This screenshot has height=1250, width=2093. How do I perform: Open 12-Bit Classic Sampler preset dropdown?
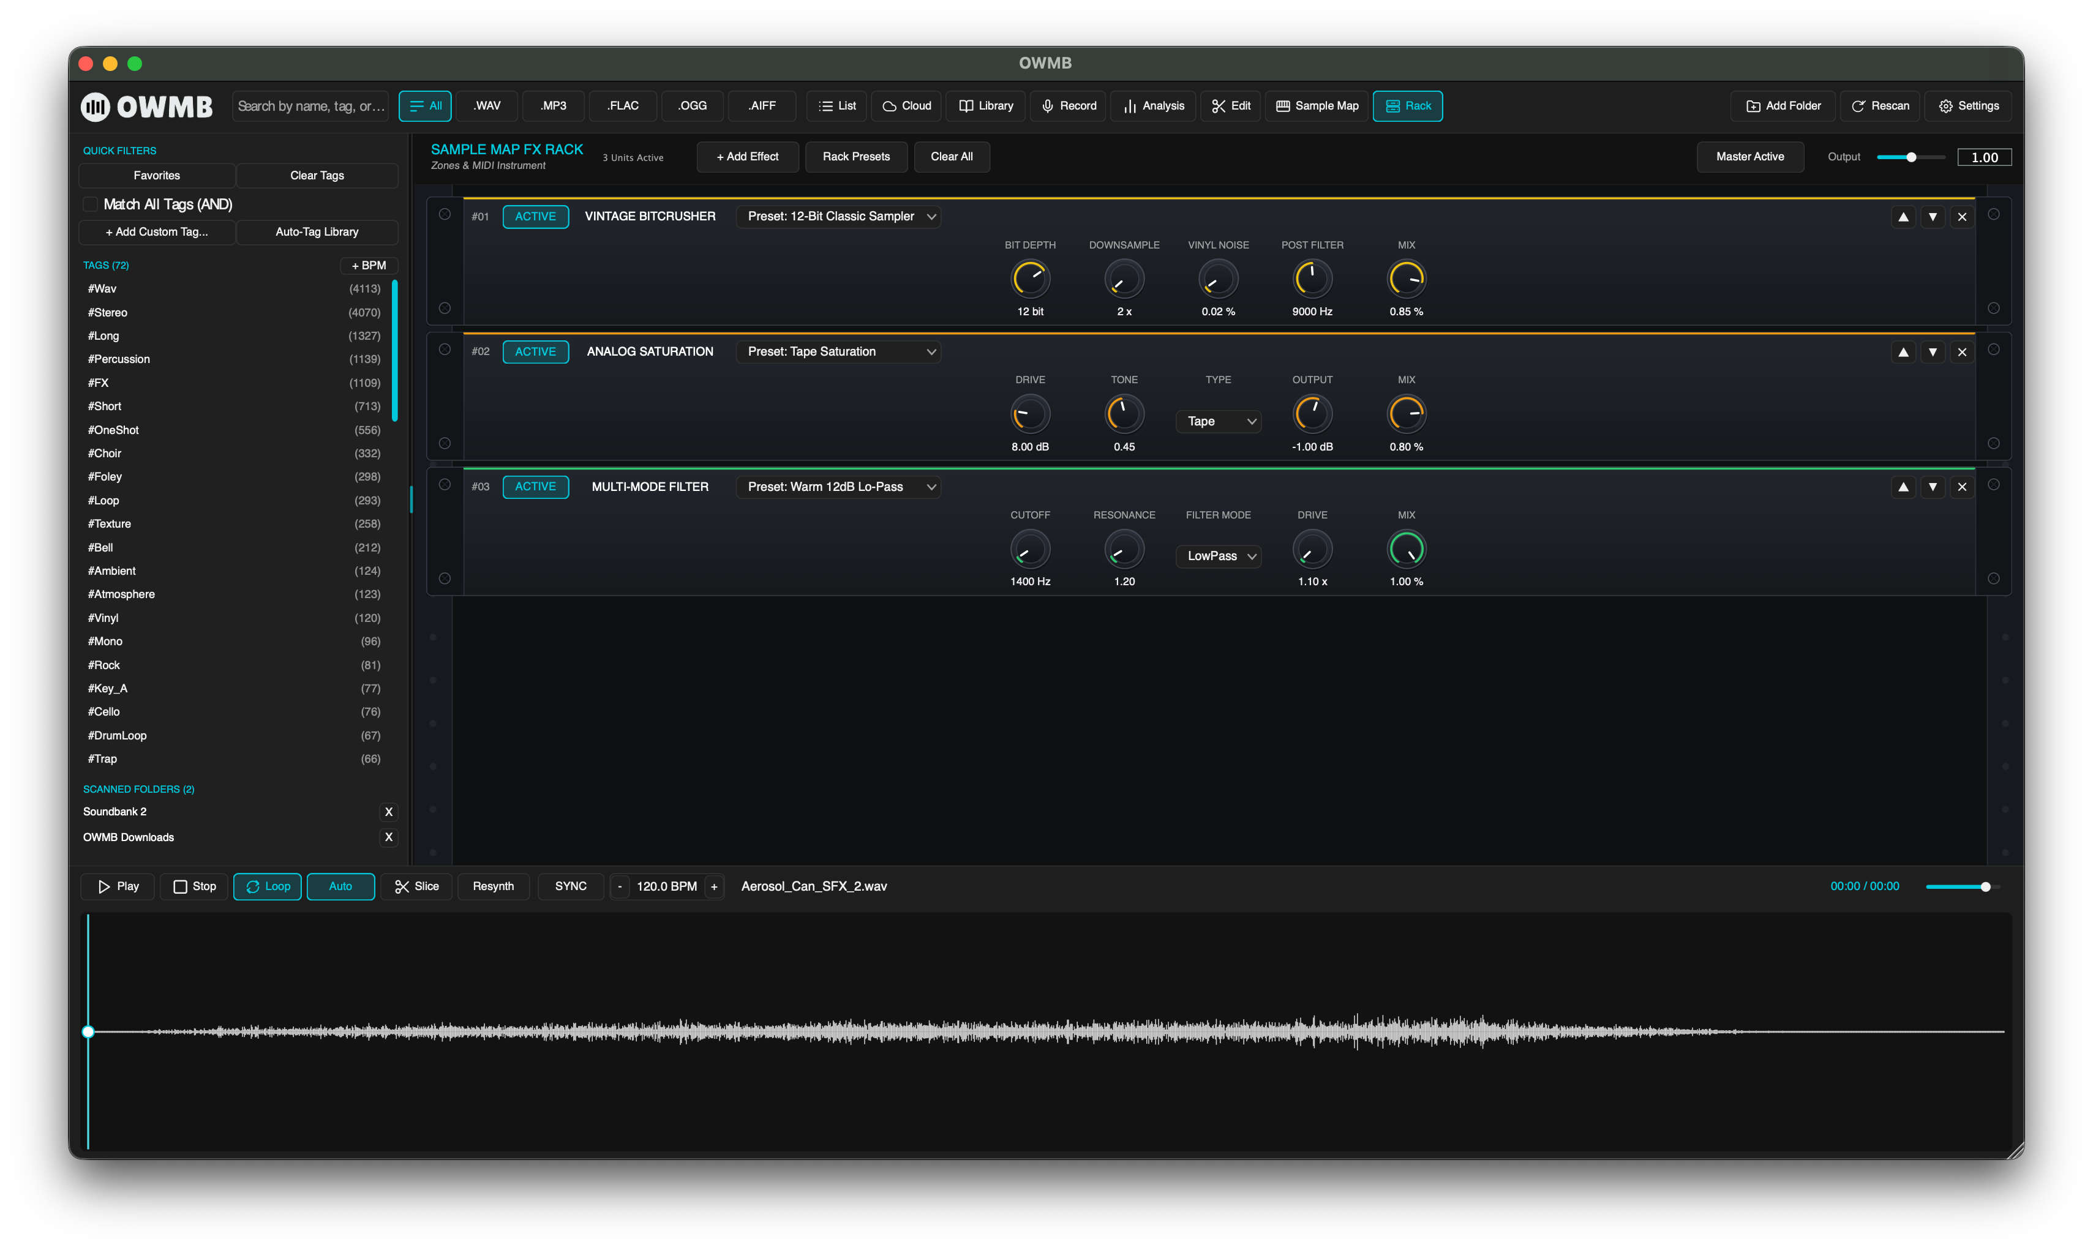(838, 217)
